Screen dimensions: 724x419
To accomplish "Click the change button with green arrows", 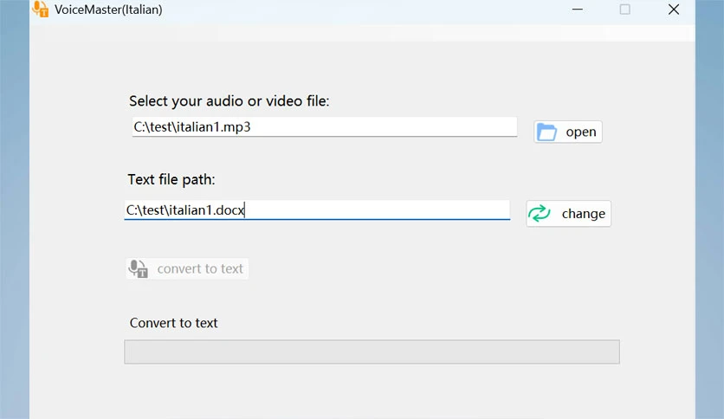I will click(x=568, y=214).
